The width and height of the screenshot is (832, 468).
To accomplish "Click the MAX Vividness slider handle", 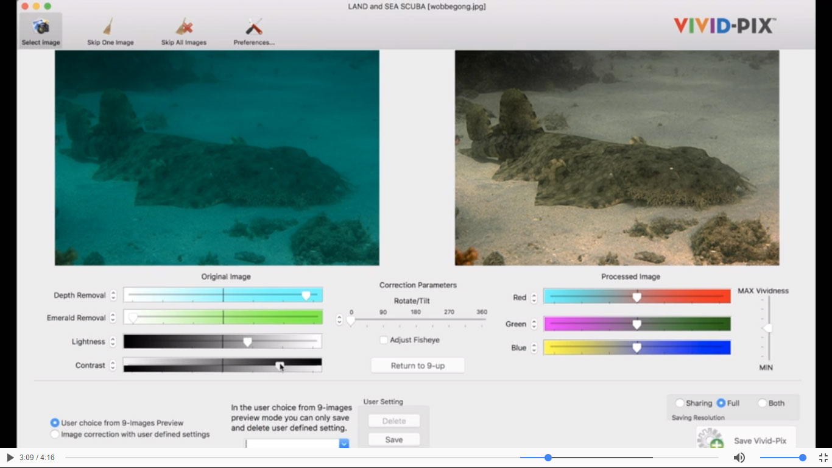I will click(x=766, y=328).
